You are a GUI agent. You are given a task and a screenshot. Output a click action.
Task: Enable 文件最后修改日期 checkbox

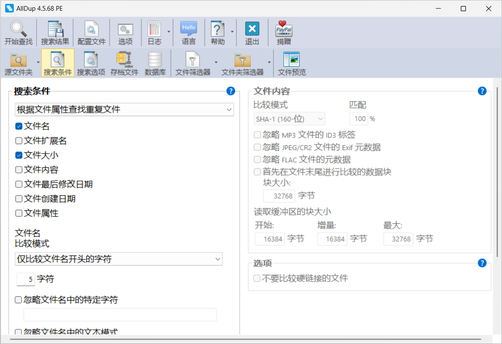click(x=19, y=184)
